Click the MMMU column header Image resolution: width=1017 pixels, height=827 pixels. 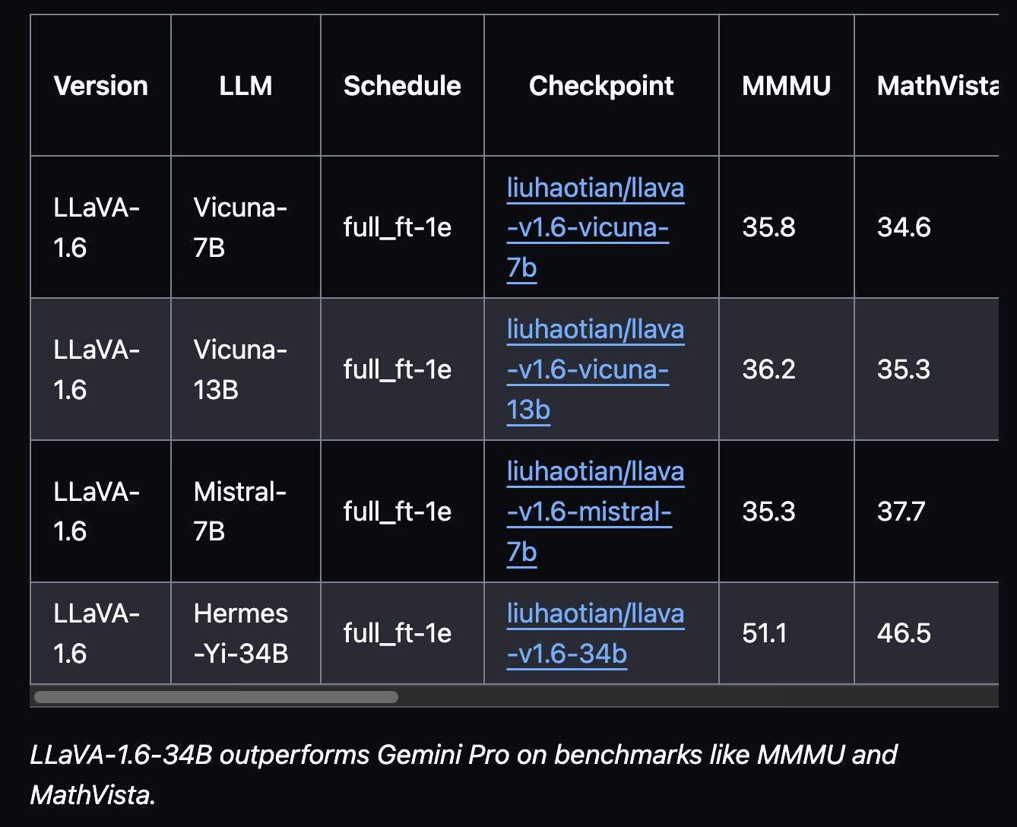pos(786,86)
